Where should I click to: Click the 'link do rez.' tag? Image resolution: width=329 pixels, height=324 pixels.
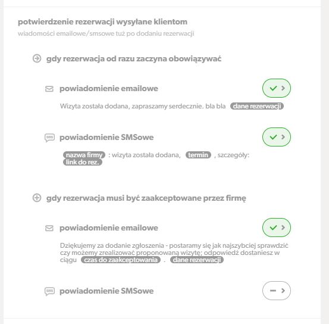point(83,162)
